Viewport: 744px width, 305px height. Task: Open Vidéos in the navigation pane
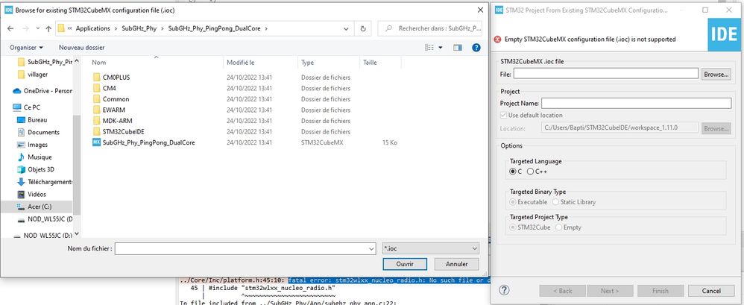(37, 194)
